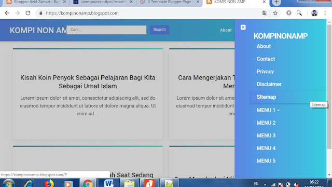Click the scrollbar down arrow
332x187 pixels.
(329, 175)
